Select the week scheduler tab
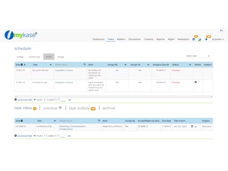The height and width of the screenshot is (171, 228). (49, 57)
